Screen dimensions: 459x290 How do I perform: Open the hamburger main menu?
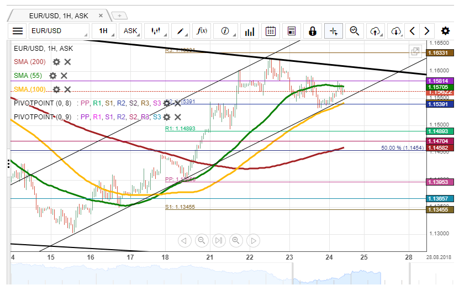[18, 31]
